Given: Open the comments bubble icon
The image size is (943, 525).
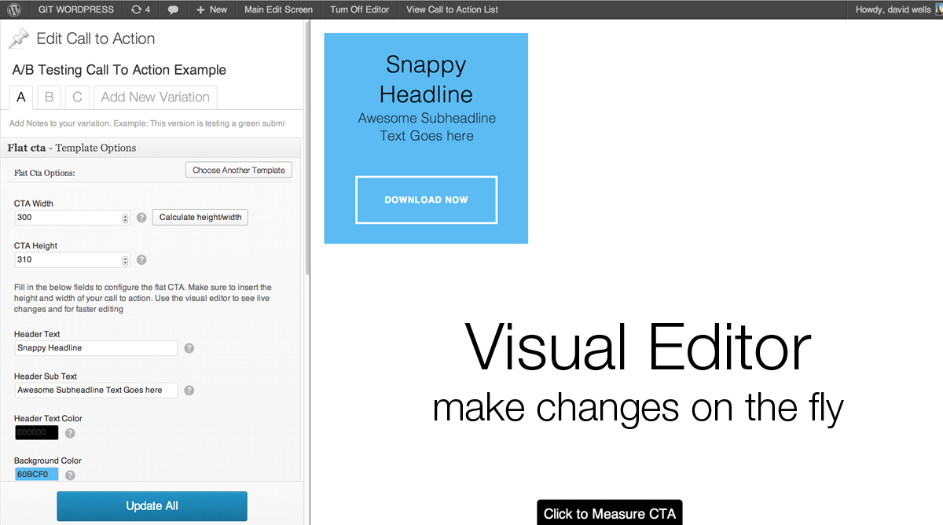Looking at the screenshot, I should pyautogui.click(x=173, y=9).
